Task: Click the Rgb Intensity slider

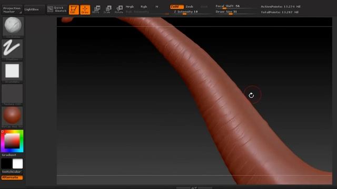Action: coord(147,12)
